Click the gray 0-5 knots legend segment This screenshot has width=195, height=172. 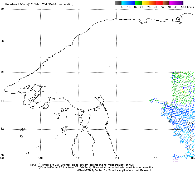118,3
